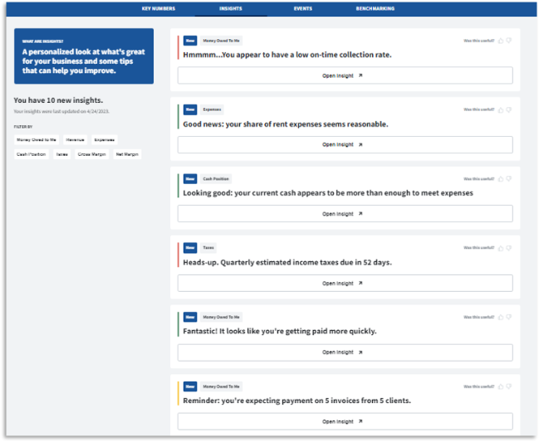
Task: Open Insight for rent expenses
Action: pyautogui.click(x=345, y=144)
